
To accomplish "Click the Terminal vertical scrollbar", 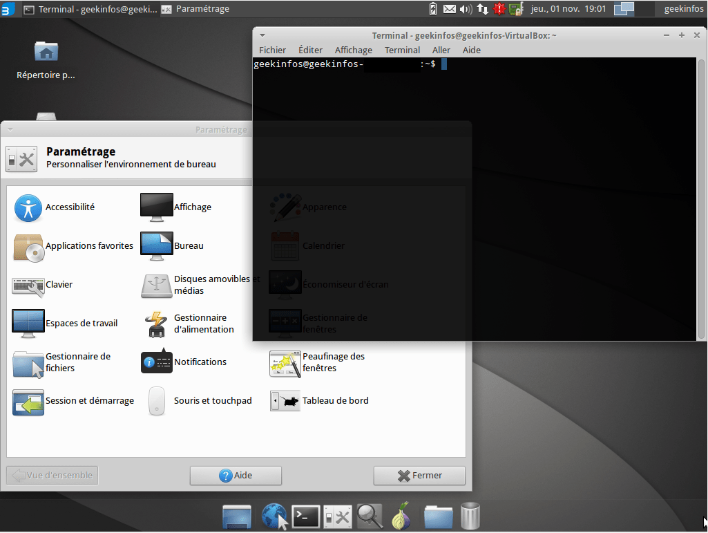I will tap(701, 199).
